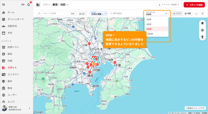Click red pin at 千葉

[x=115, y=62]
